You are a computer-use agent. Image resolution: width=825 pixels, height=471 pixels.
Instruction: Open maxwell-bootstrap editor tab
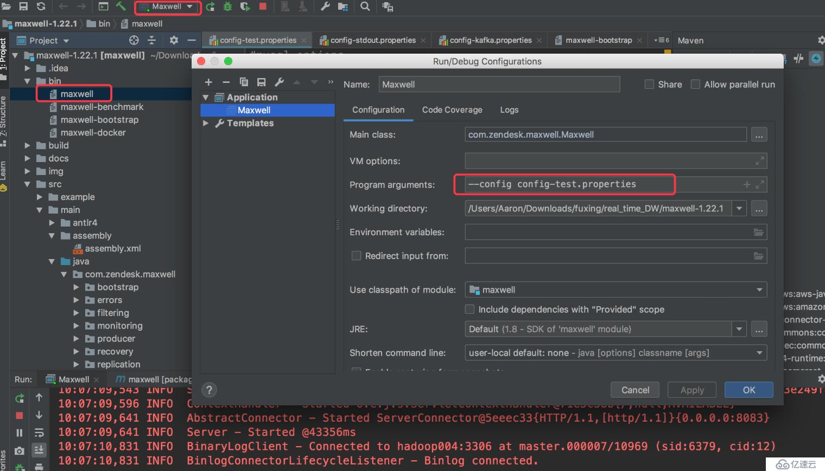[599, 40]
